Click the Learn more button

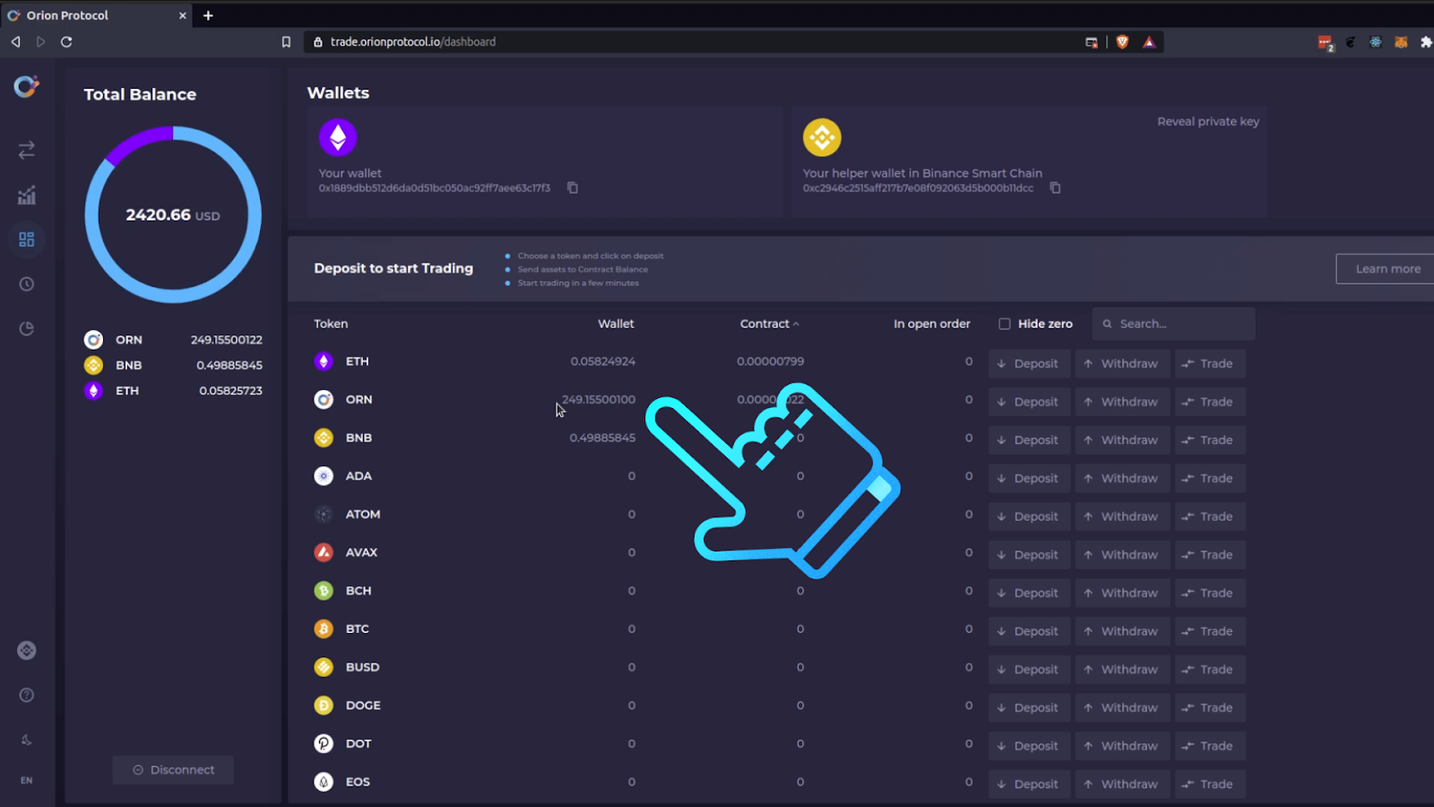pos(1386,269)
